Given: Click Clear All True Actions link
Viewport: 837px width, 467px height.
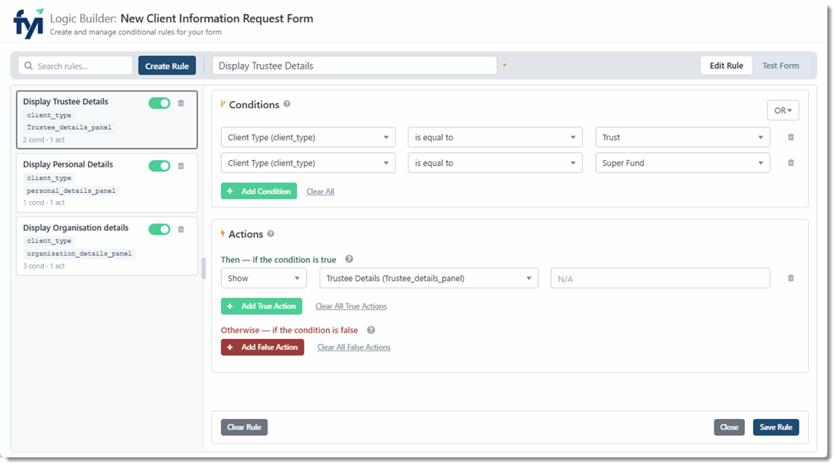Looking at the screenshot, I should click(x=351, y=306).
